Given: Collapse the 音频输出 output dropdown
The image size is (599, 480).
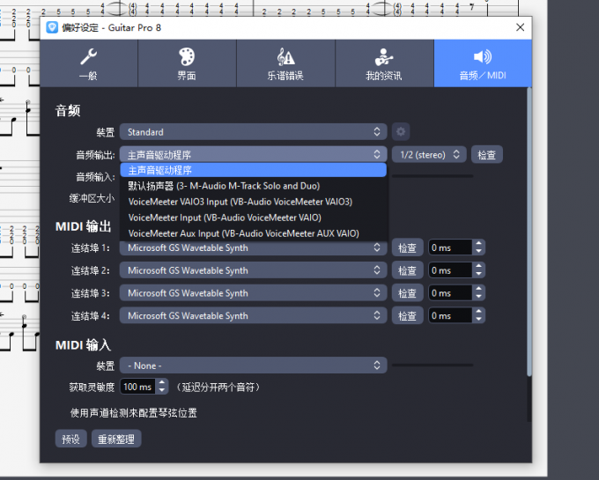Looking at the screenshot, I should pyautogui.click(x=254, y=155).
